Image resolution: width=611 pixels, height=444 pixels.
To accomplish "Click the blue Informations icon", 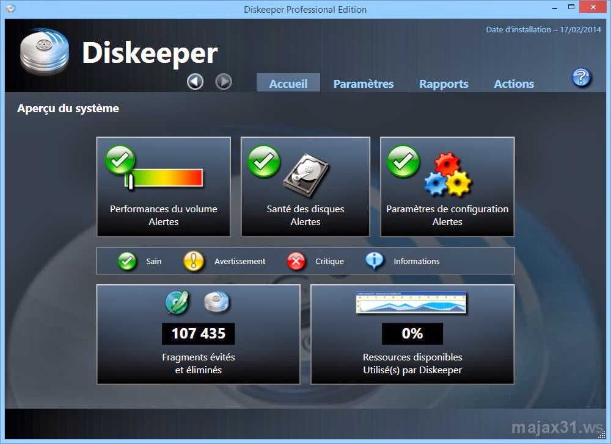I will 375,261.
